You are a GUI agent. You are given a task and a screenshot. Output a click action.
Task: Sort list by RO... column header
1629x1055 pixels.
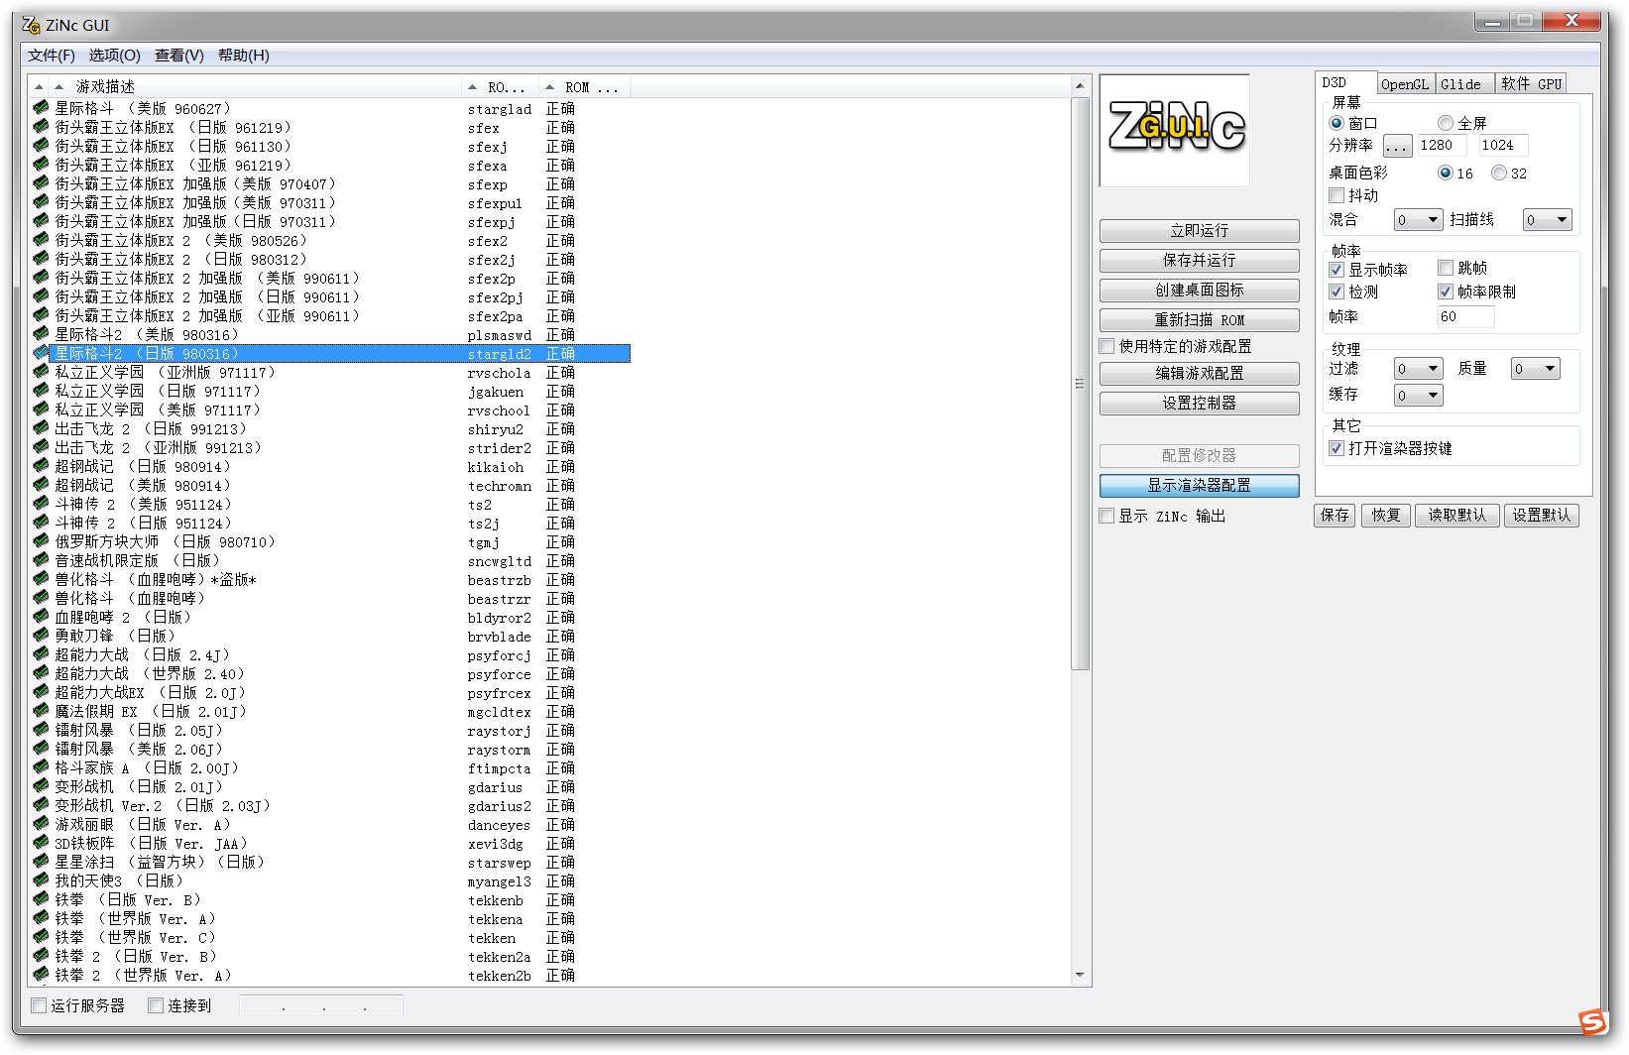501,87
